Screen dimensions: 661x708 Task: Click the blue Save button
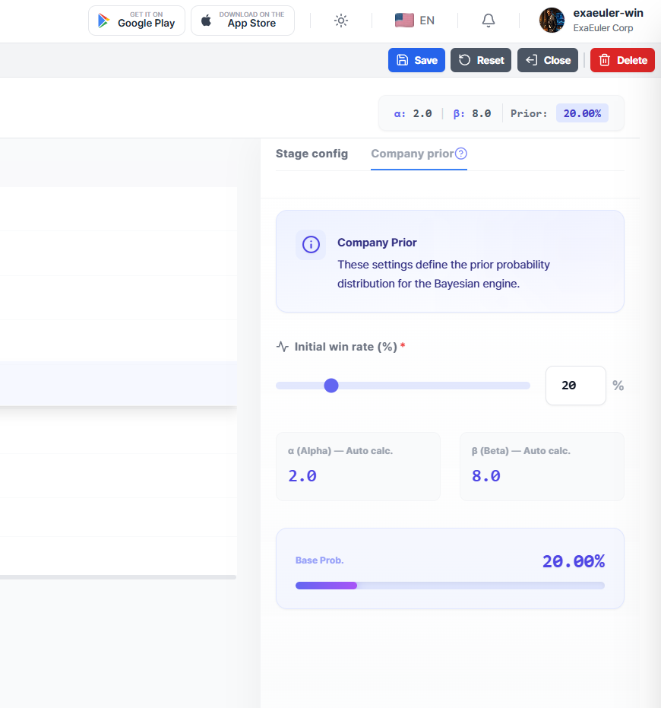point(416,60)
